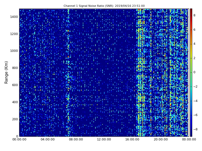Click the 1000 range tick label
Image resolution: width=202 pixels, height=151 pixels.
tap(14, 51)
